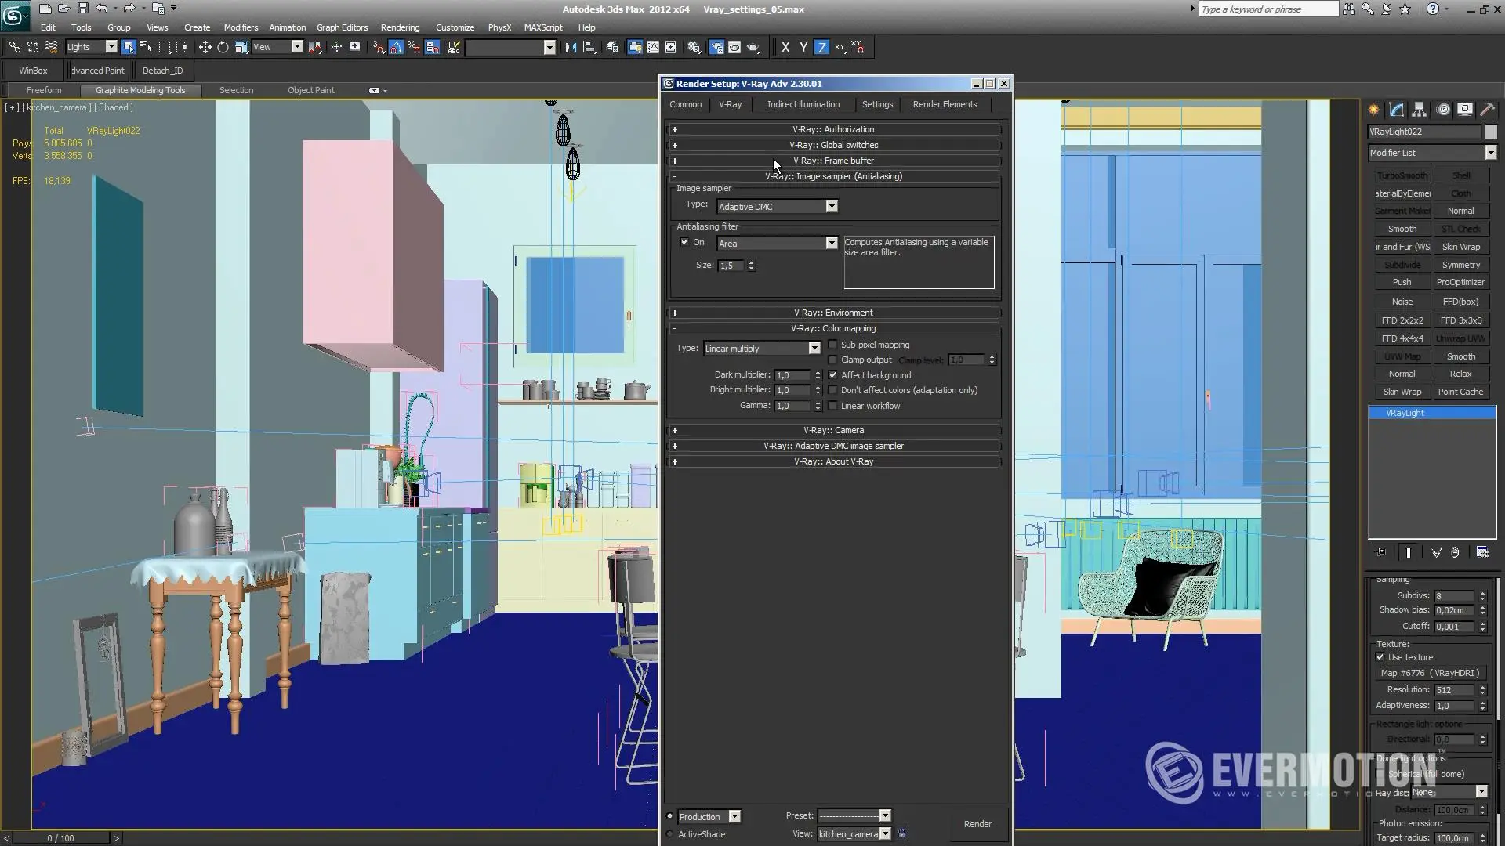This screenshot has height=846, width=1505.
Task: Click the FFD 4x4x4 modifier button
Action: click(1402, 338)
